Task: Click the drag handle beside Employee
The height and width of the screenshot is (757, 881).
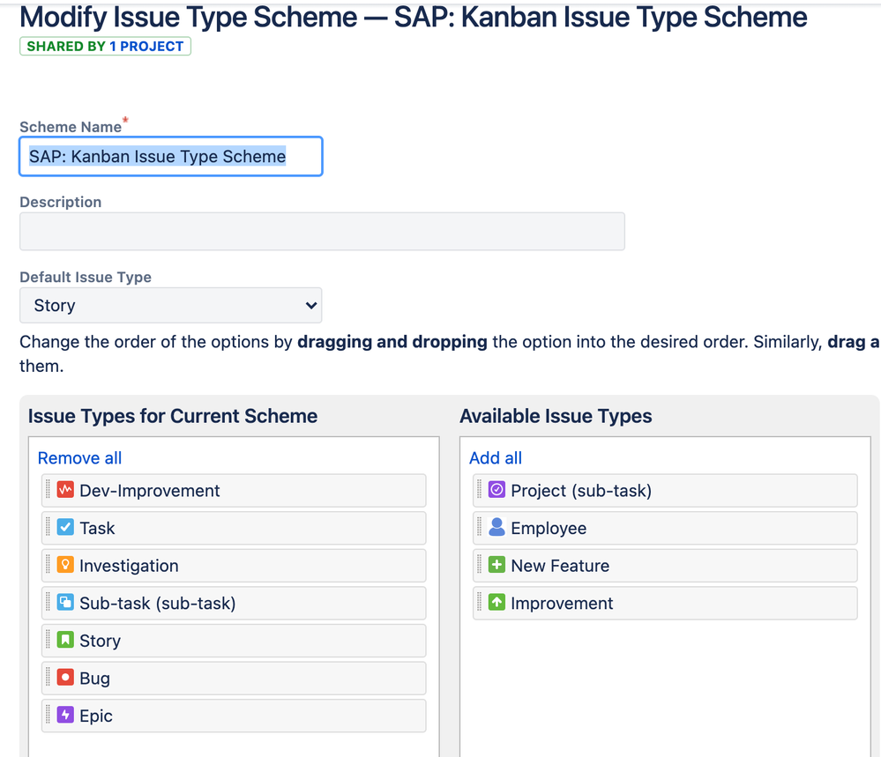Action: point(479,528)
